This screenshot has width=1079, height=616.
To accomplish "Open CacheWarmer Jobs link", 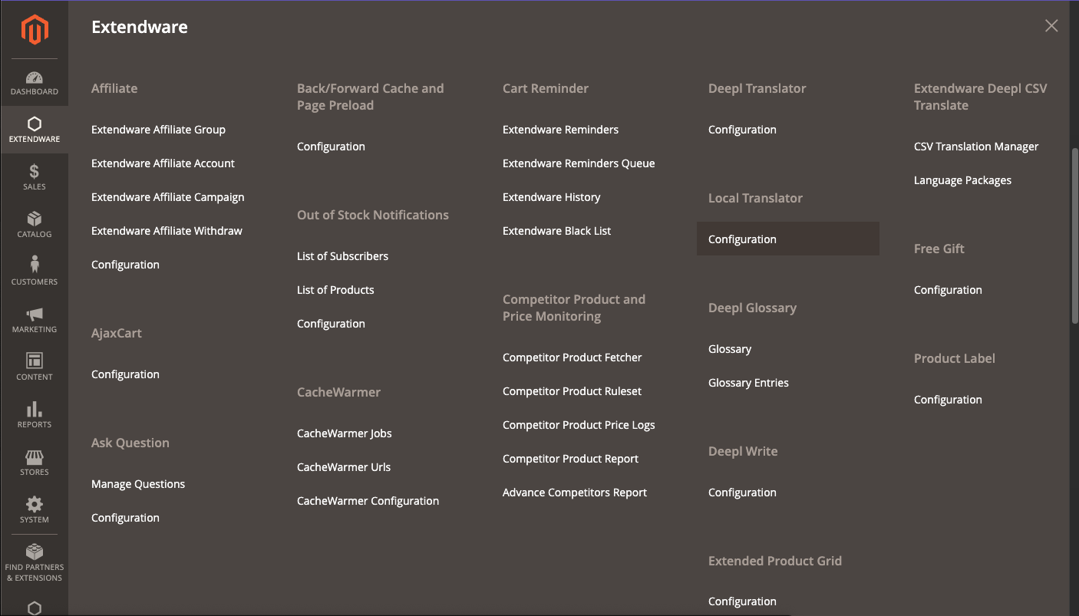I will [x=344, y=433].
